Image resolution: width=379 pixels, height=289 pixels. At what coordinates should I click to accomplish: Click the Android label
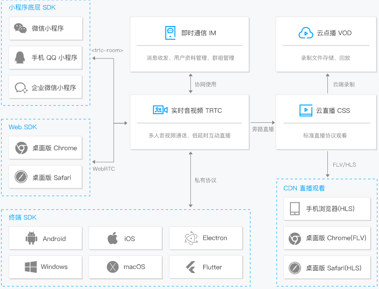coord(54,239)
